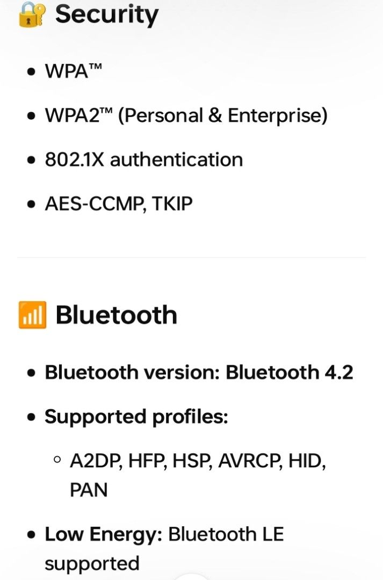This screenshot has height=580, width=383.
Task: Click the Bluetooth LE text
Action: [x=226, y=534]
